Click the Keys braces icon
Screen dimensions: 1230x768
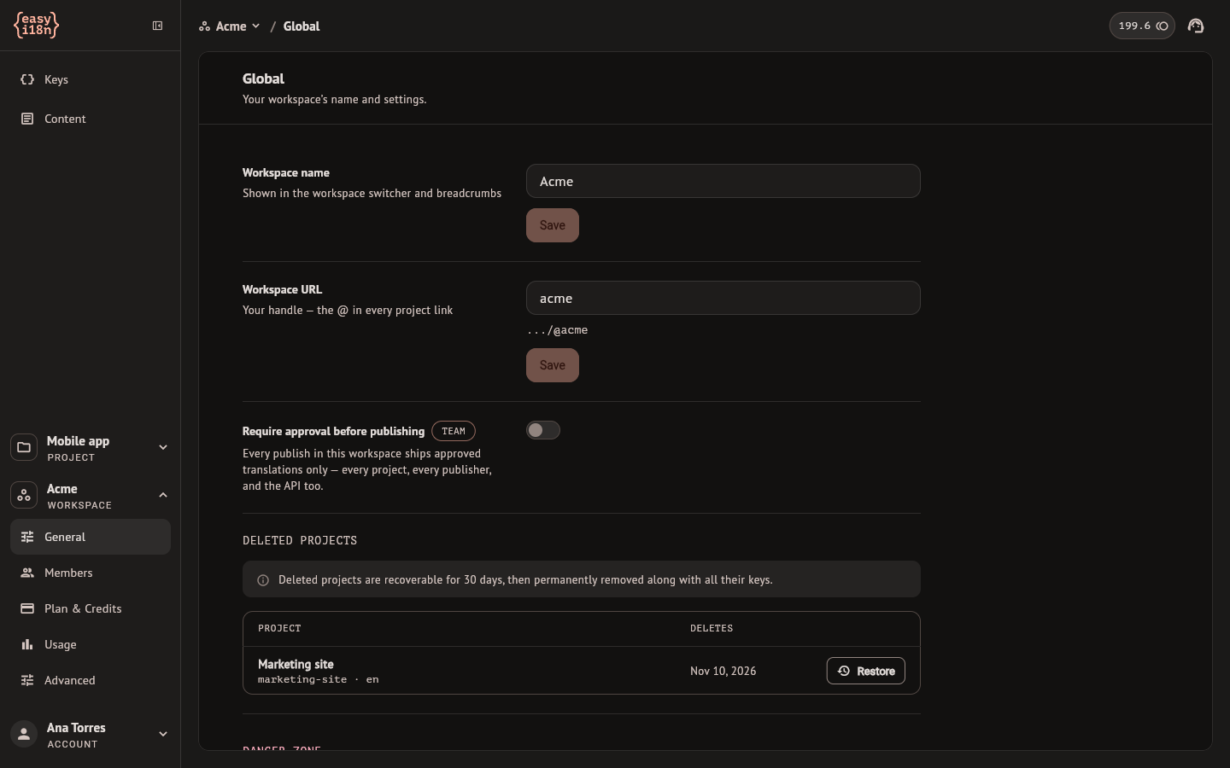[27, 79]
